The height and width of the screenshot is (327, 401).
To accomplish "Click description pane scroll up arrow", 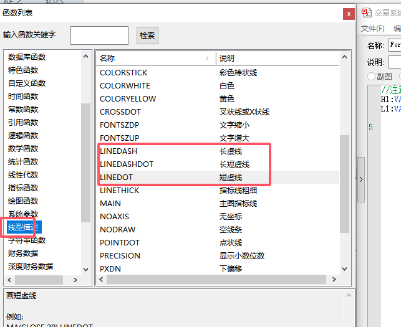I will (349, 296).
